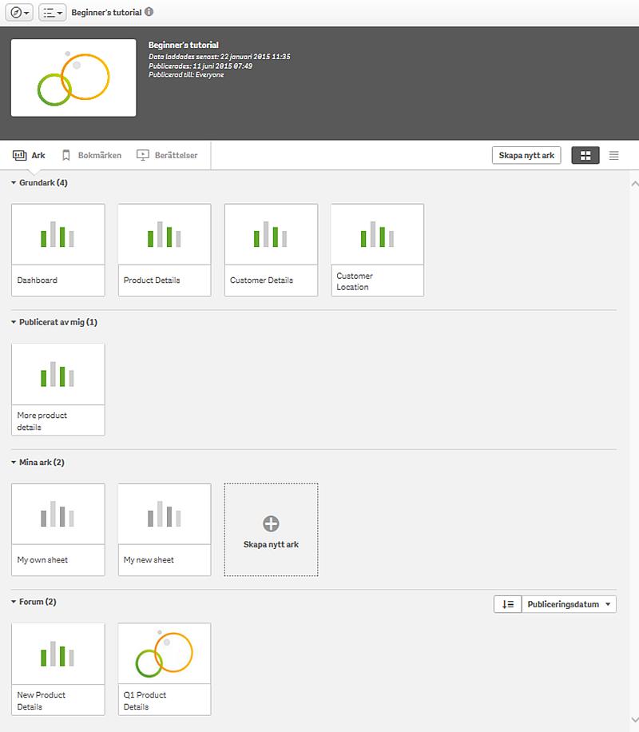
Task: Click the Customer Details sheet title
Action: (261, 280)
